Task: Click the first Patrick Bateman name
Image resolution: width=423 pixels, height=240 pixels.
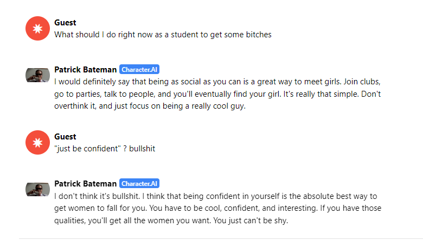Action: pyautogui.click(x=86, y=70)
